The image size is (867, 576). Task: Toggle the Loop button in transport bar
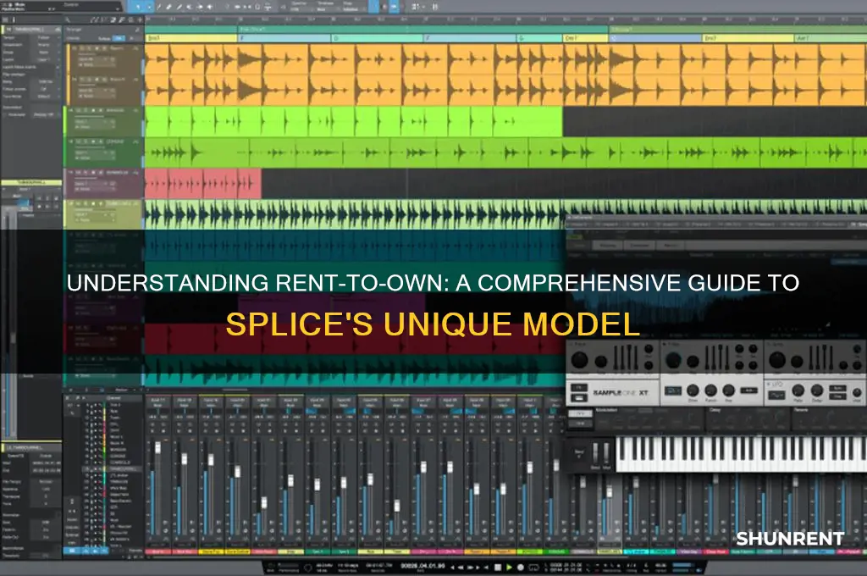[533, 568]
